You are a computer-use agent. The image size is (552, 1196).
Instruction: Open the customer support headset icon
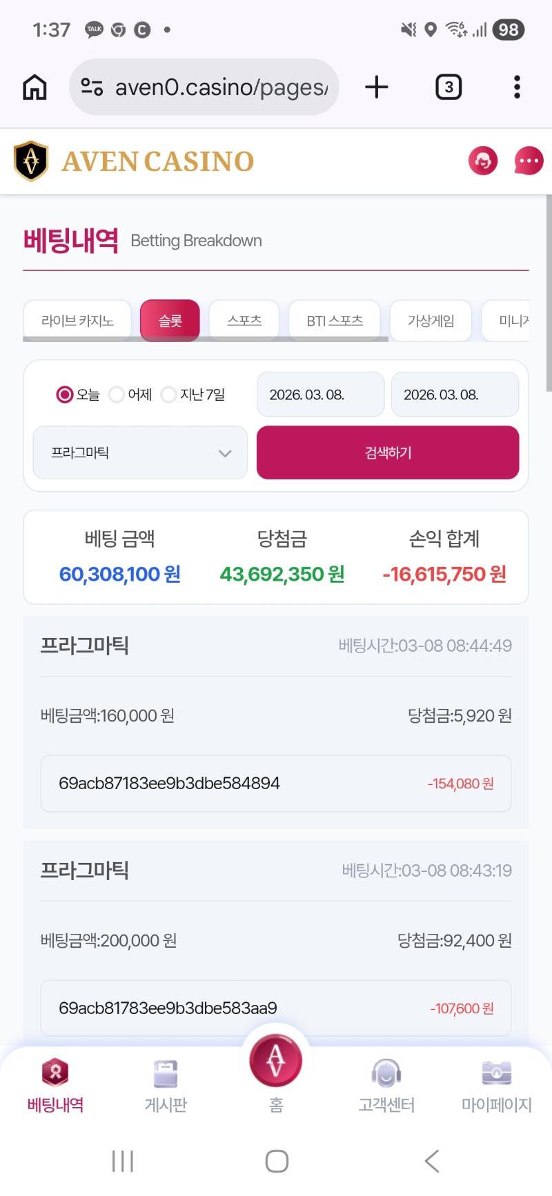[x=483, y=161]
